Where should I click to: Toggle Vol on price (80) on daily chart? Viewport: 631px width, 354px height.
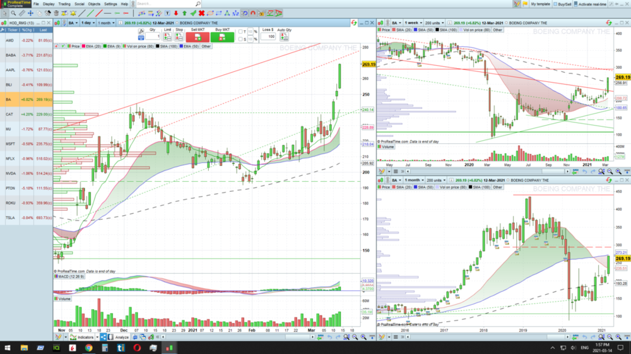tap(138, 46)
